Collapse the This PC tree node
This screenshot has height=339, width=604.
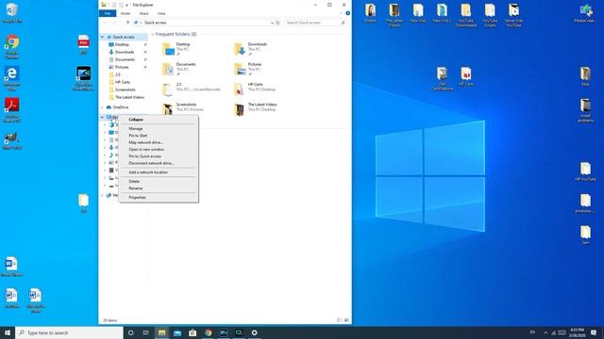point(103,117)
